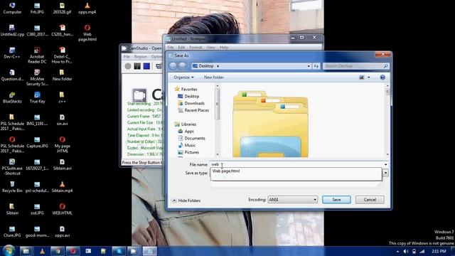The image size is (455, 256).
Task: Click Opera icon in taskbar
Action: click(73, 251)
